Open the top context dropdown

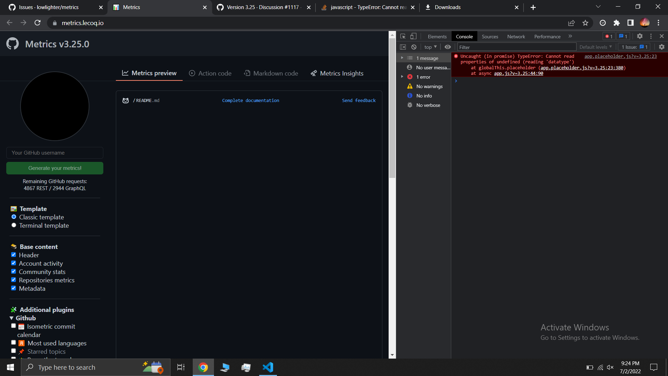(x=430, y=47)
